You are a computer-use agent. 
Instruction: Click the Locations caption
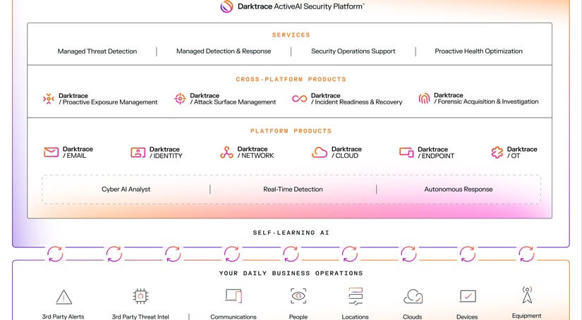(x=356, y=316)
